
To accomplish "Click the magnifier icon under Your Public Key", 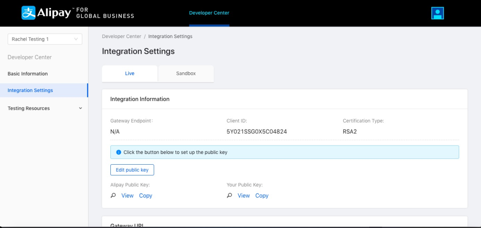I will 230,195.
